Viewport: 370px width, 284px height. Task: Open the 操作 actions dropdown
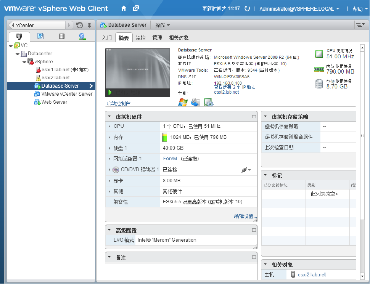click(x=162, y=25)
